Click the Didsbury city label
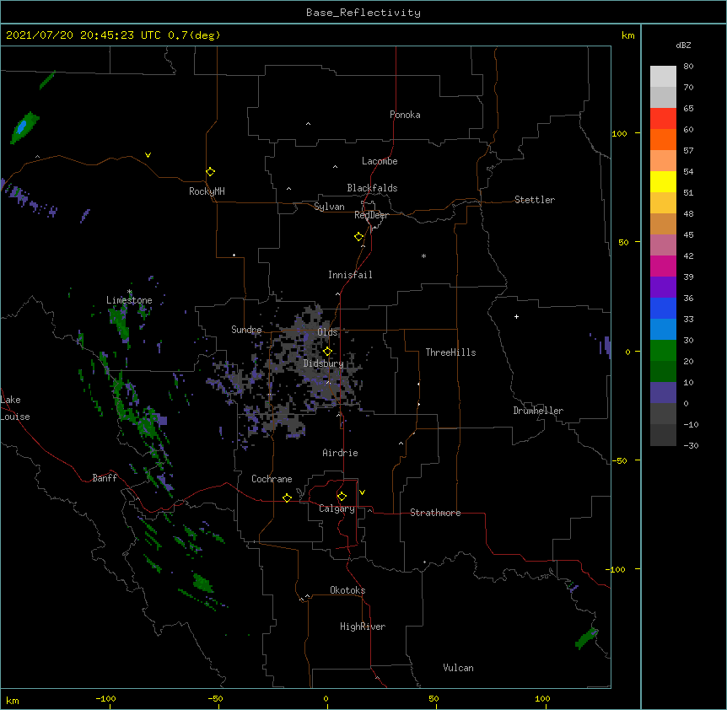 pyautogui.click(x=323, y=363)
